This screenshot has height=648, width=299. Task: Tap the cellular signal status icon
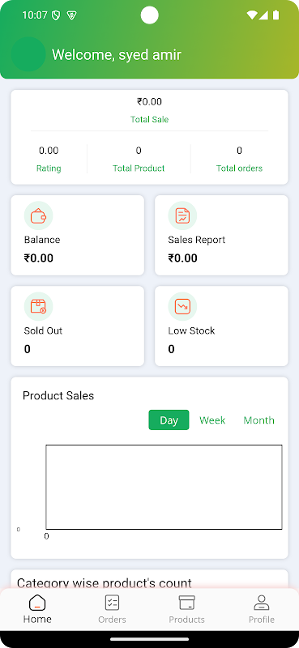pos(263,15)
